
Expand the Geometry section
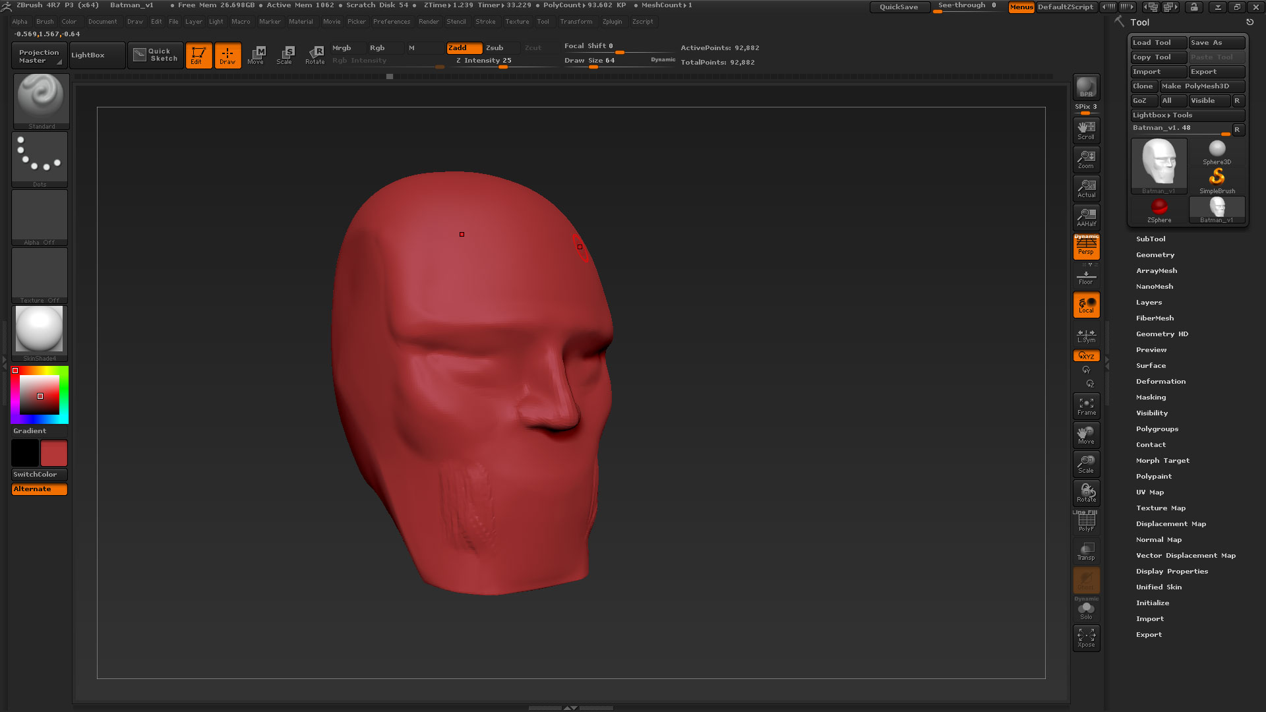pos(1155,255)
